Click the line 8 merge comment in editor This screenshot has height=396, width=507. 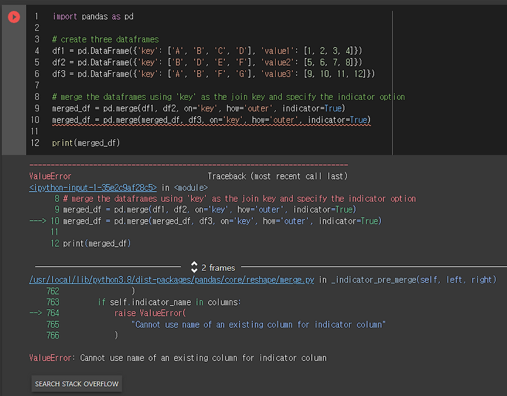pyautogui.click(x=228, y=97)
